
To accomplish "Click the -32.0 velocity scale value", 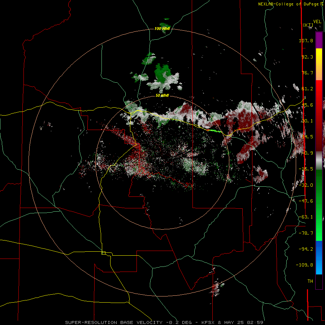I will pyautogui.click(x=306, y=185).
